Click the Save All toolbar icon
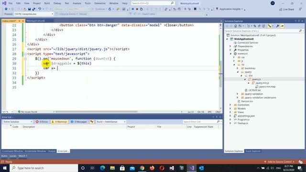The height and width of the screenshot is (172, 306). 33,9
